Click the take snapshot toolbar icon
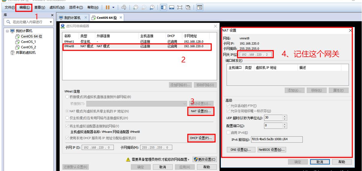Viewport: 362px width, 171px height. coord(136,7)
